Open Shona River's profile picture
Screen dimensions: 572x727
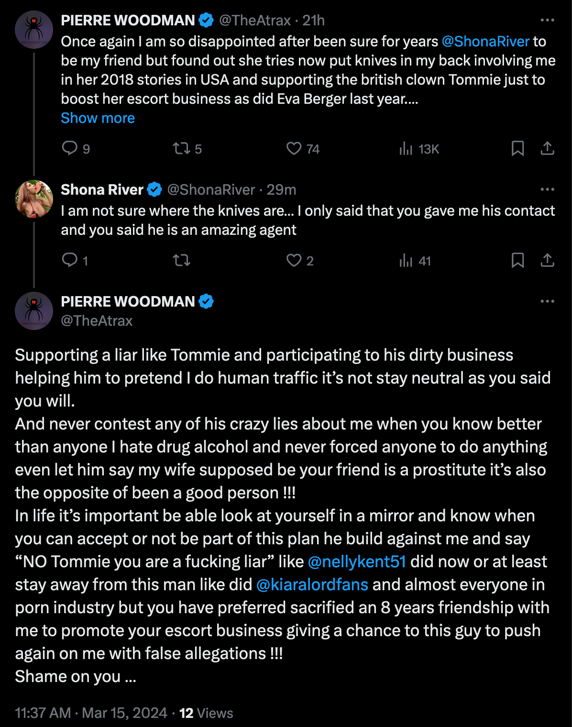(x=34, y=199)
